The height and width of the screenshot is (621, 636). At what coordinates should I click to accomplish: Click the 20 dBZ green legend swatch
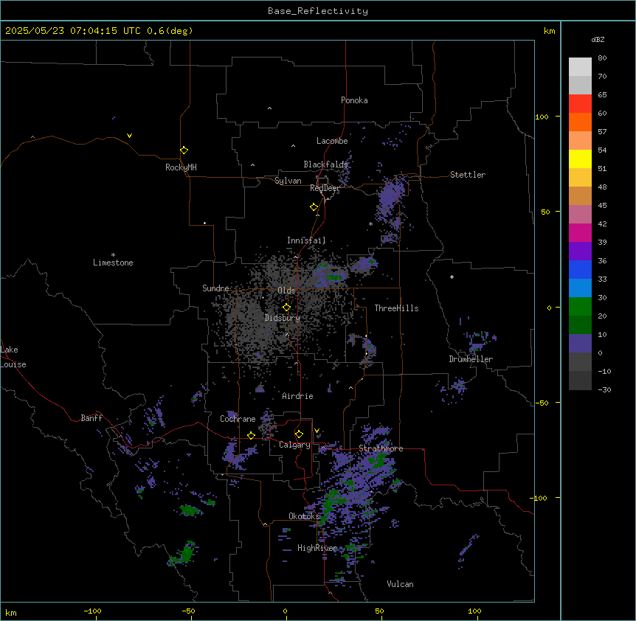580,325
